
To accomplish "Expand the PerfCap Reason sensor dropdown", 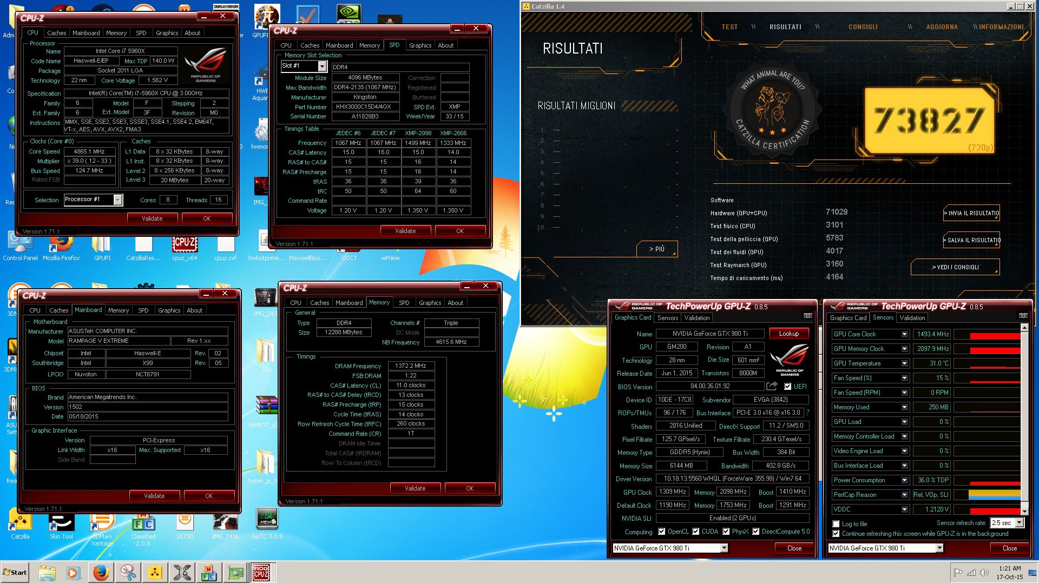I will (904, 495).
